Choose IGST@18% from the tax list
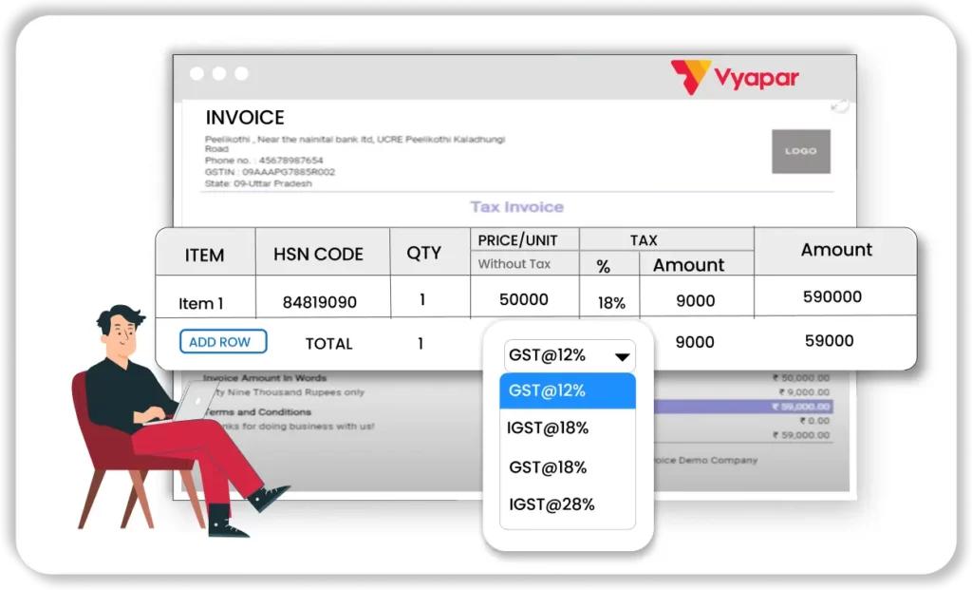 [549, 428]
